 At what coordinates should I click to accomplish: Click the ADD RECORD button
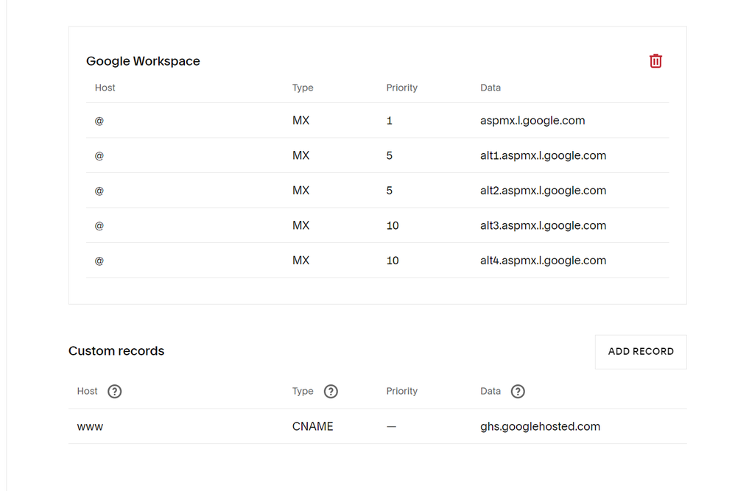641,351
